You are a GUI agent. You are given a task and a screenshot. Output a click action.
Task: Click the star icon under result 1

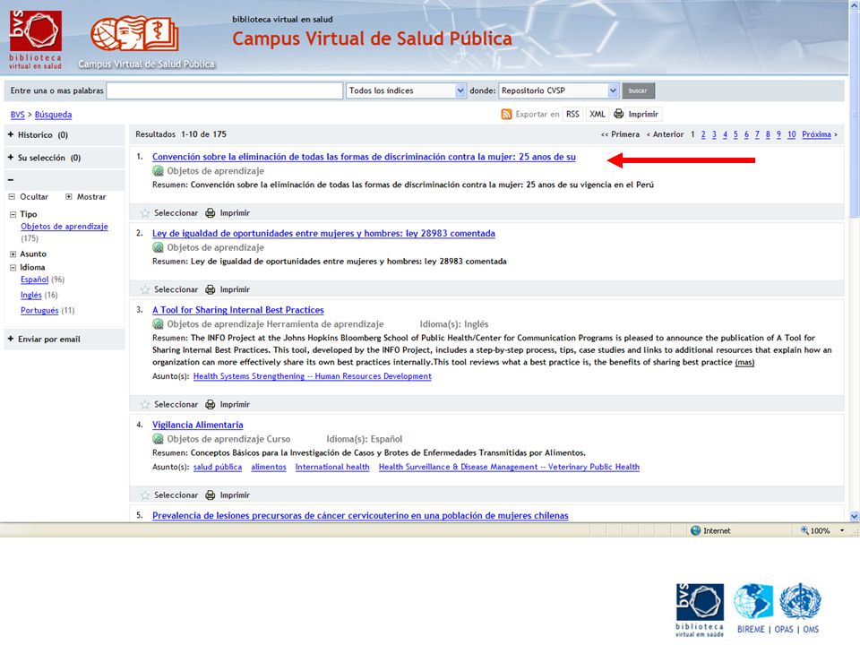[x=145, y=213]
